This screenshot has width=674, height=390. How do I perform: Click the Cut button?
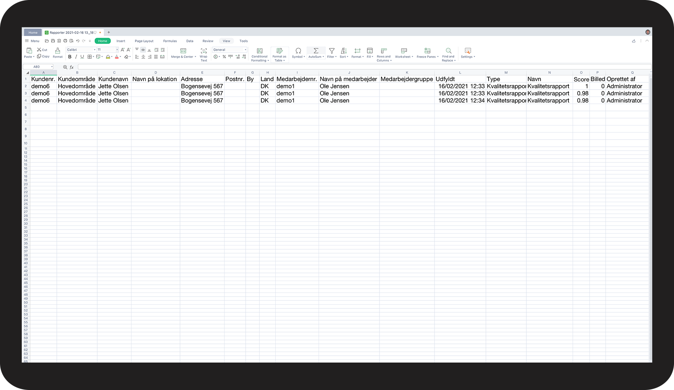pyautogui.click(x=42, y=50)
